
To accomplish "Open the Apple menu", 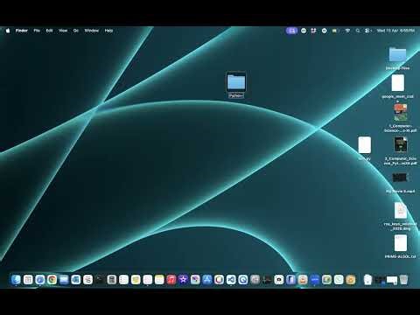I will [x=8, y=31].
